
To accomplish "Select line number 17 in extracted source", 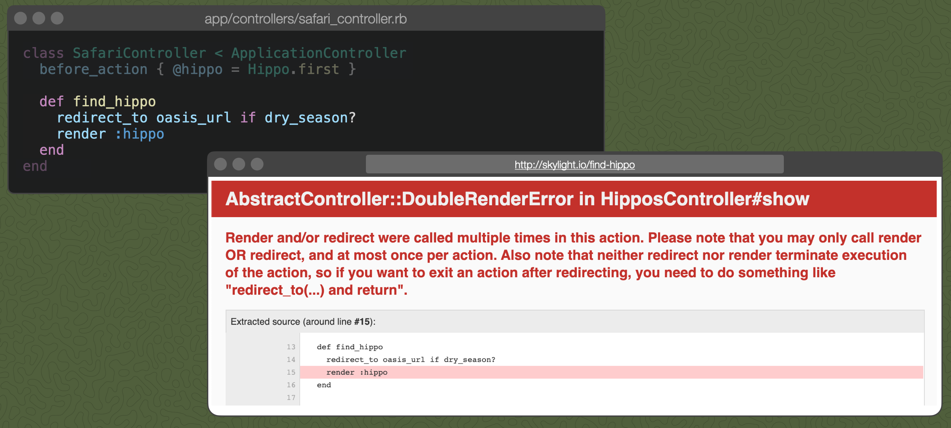I will pyautogui.click(x=291, y=397).
